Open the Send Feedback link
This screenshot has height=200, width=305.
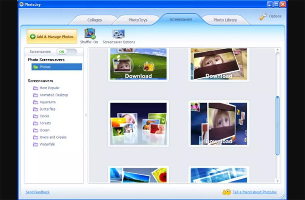(x=37, y=192)
